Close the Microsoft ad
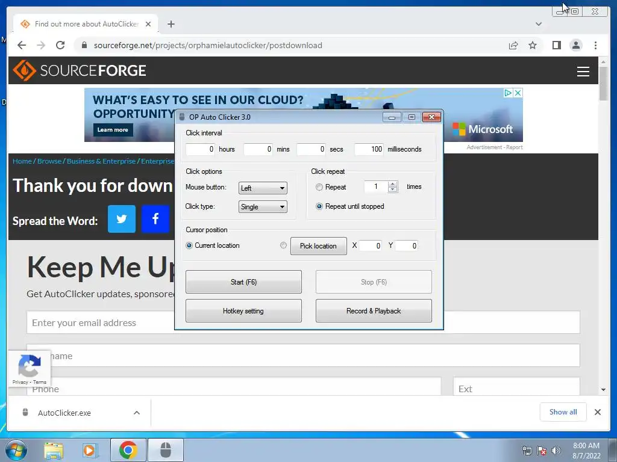 click(518, 93)
